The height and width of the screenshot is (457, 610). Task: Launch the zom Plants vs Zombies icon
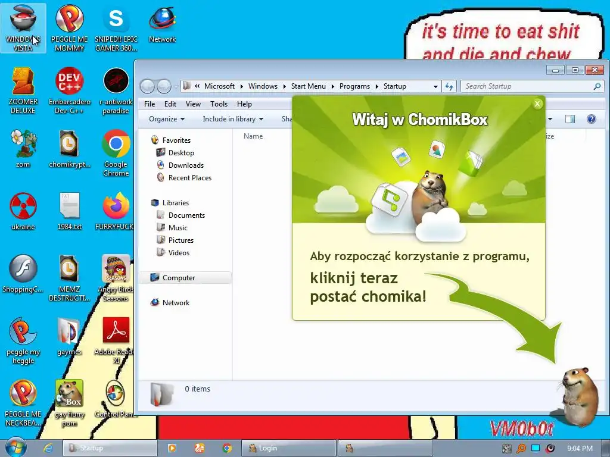(x=23, y=148)
